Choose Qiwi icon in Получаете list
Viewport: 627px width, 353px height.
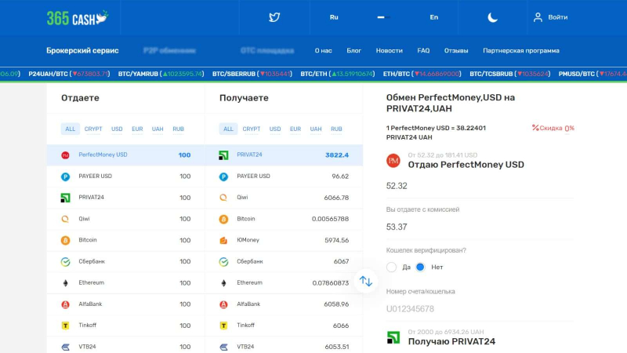coord(223,198)
